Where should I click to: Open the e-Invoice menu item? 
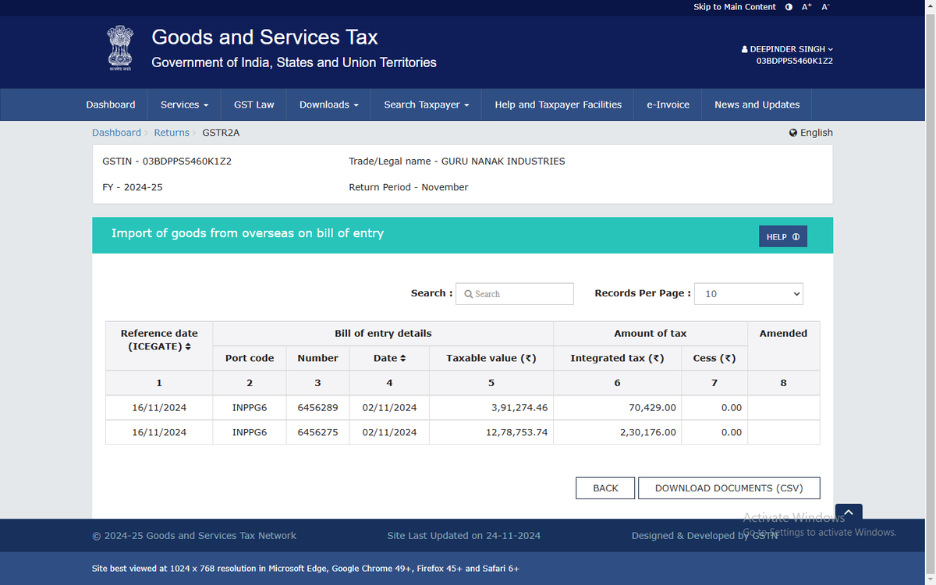[668, 105]
